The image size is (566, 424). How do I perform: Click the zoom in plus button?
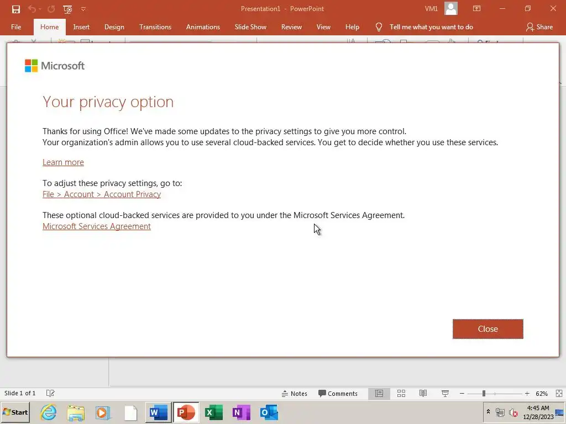click(x=527, y=393)
